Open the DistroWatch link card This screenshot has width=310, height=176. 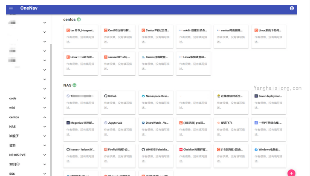[x=156, y=129]
